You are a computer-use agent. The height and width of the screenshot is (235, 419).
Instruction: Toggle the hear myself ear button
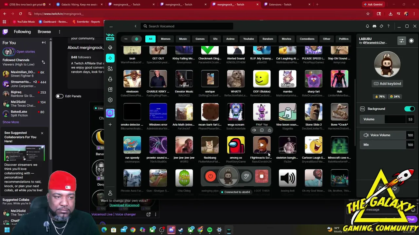tap(246, 176)
